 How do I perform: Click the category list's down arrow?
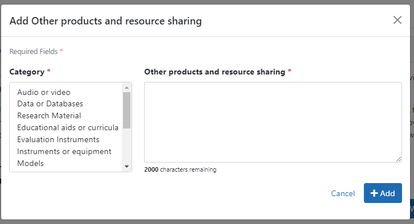[127, 167]
